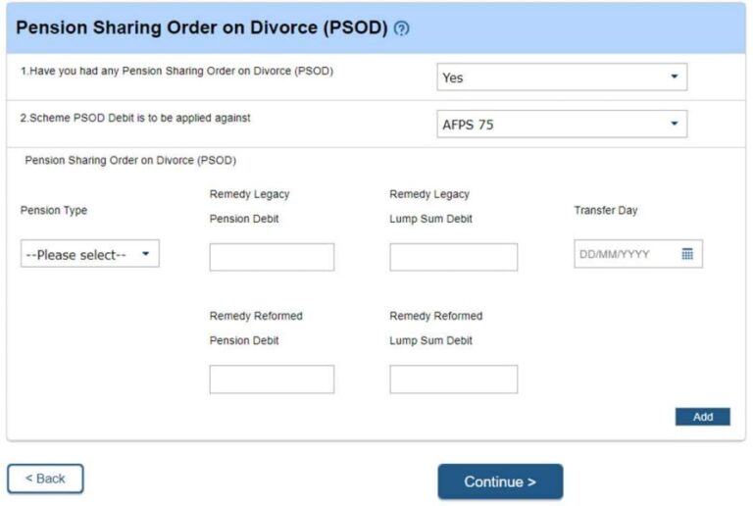Click the Remedy Legacy Pension Debit field

(x=272, y=257)
